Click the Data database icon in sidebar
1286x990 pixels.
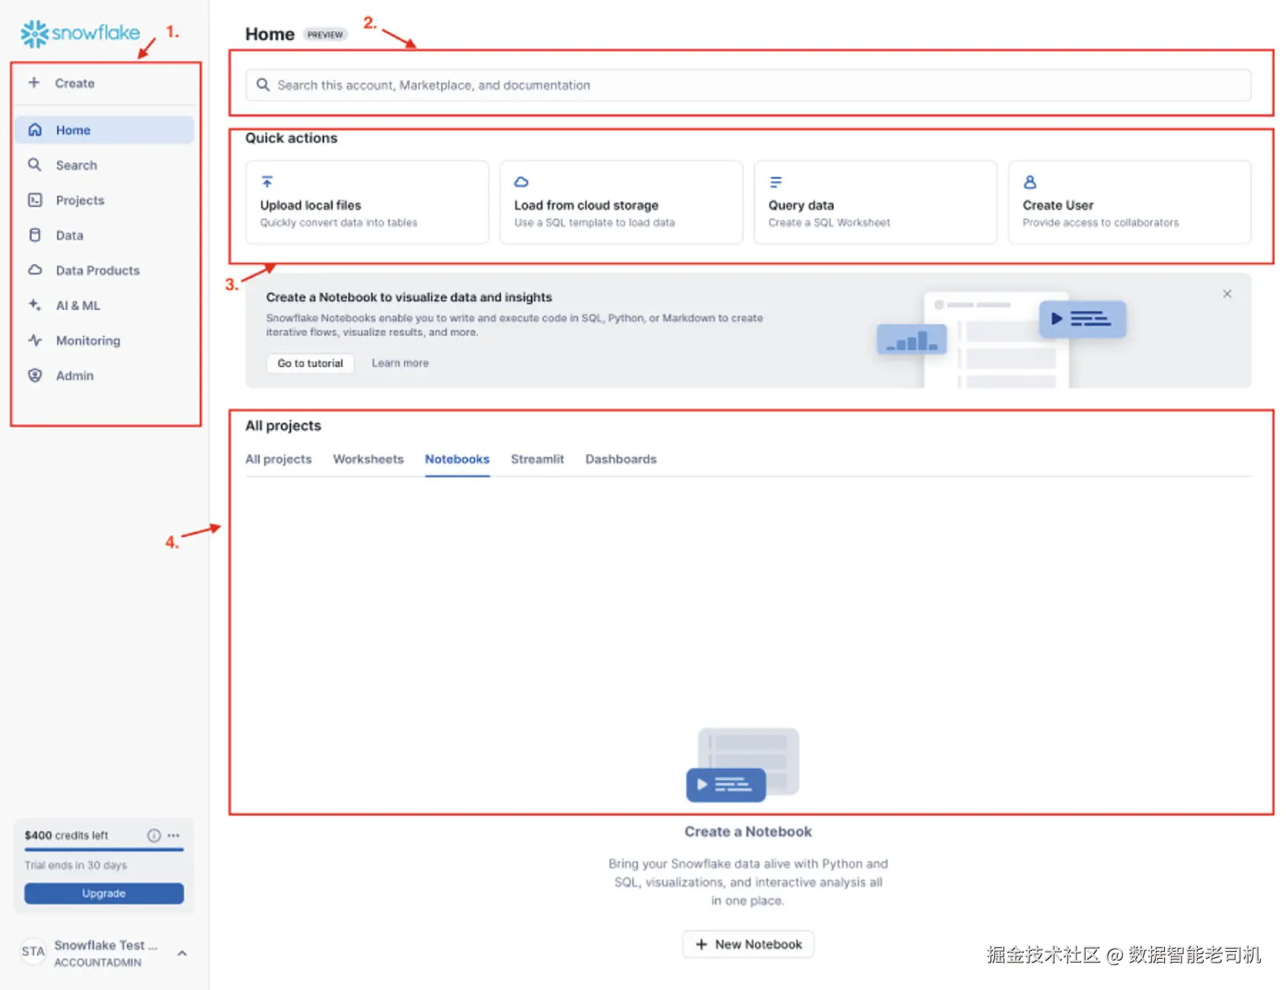tap(35, 235)
